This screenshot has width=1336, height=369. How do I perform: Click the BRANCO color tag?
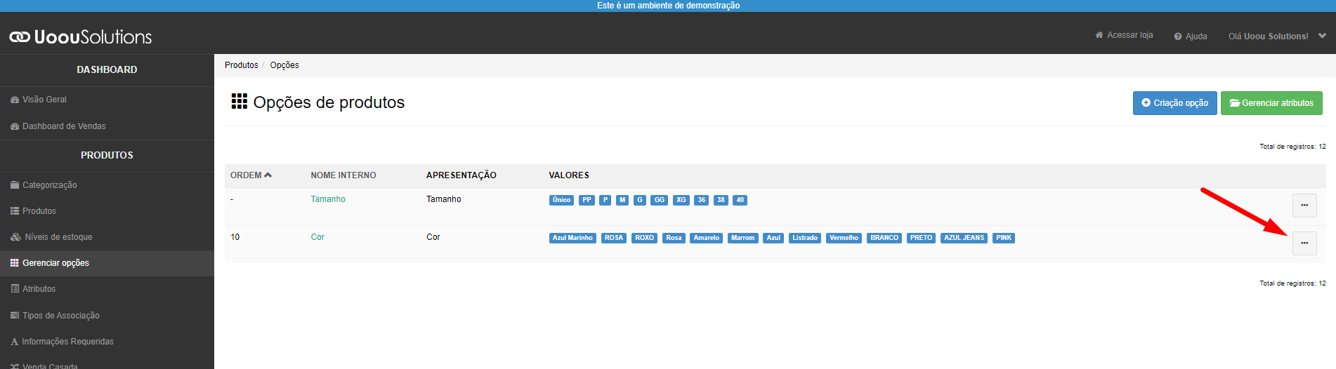[x=884, y=238]
